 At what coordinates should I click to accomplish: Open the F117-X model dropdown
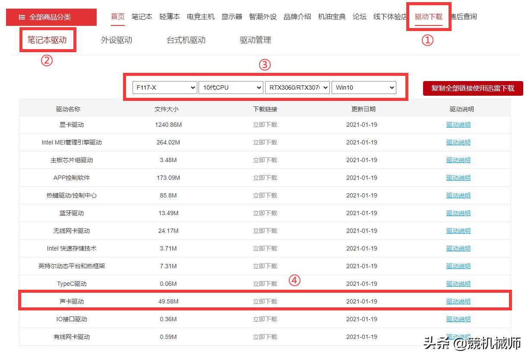pos(164,87)
